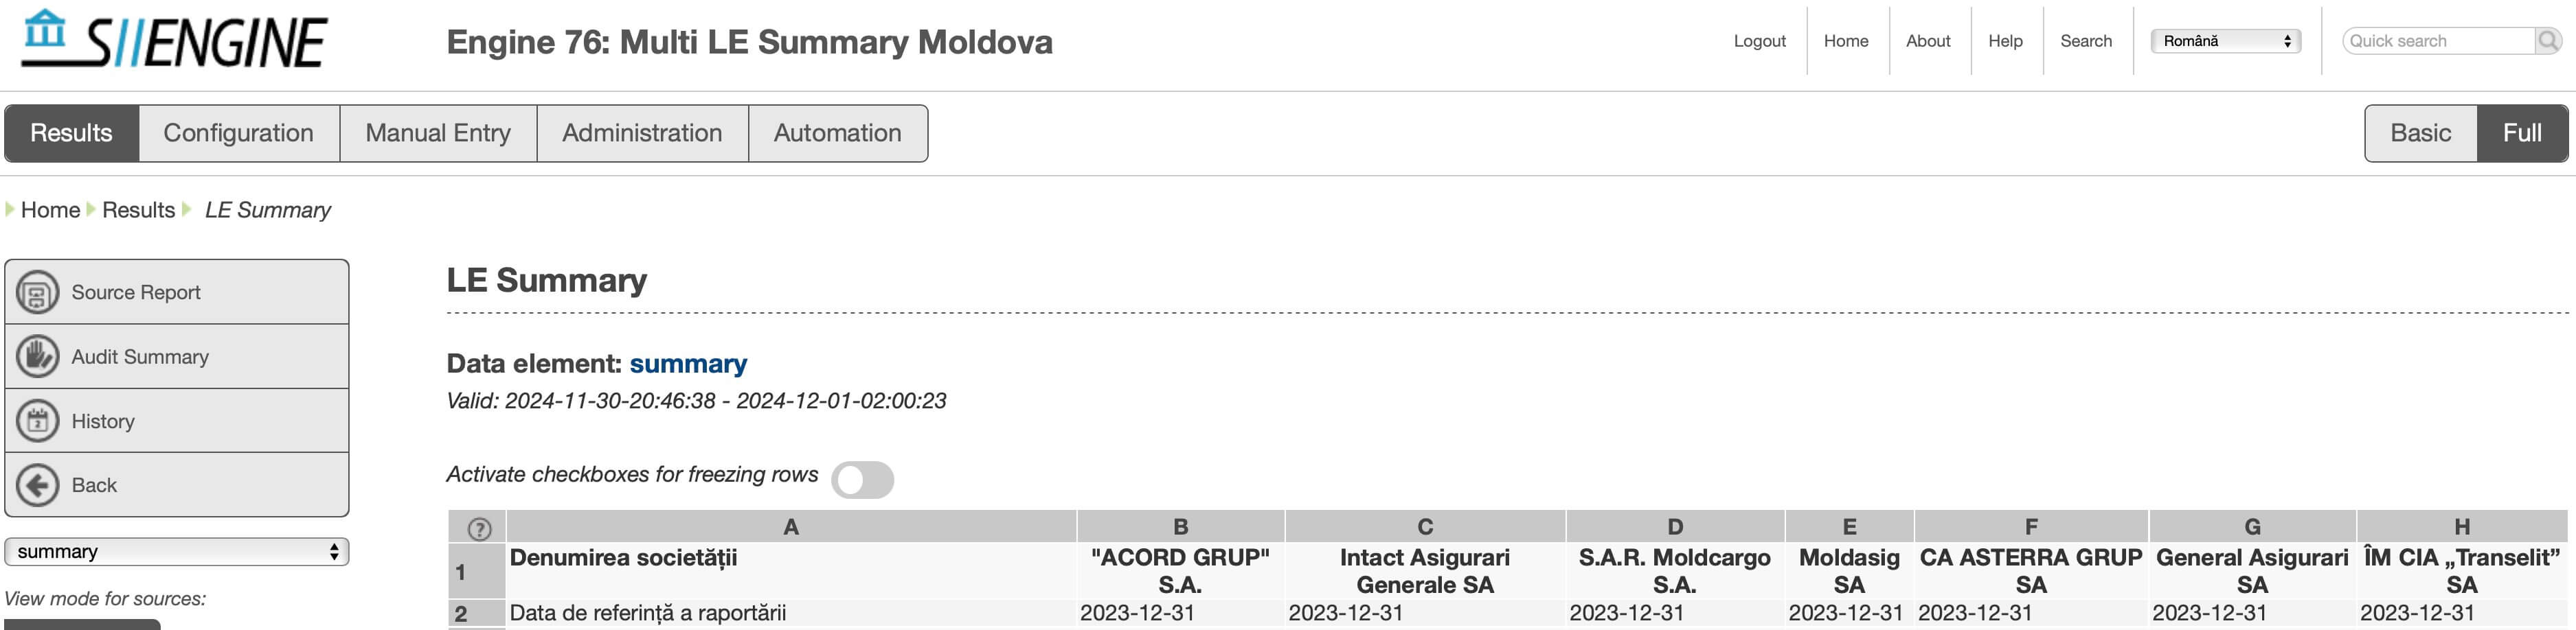Select column B header in table
The height and width of the screenshot is (630, 2576).
pos(1180,526)
